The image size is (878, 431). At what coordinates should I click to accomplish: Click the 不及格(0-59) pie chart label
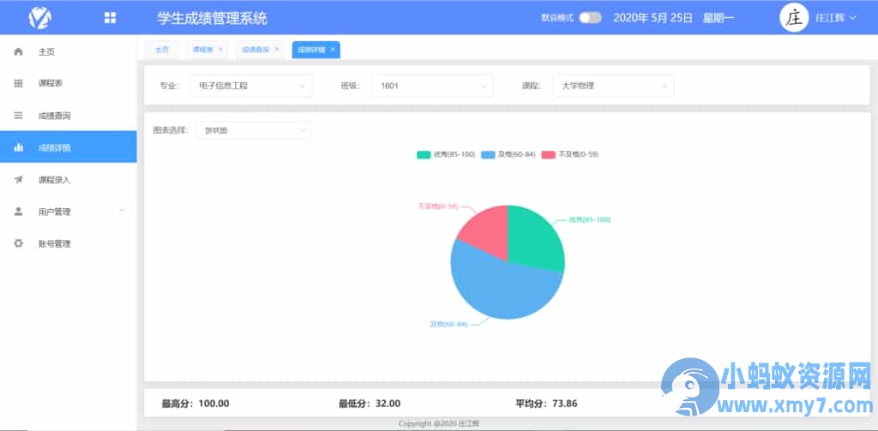[x=438, y=206]
